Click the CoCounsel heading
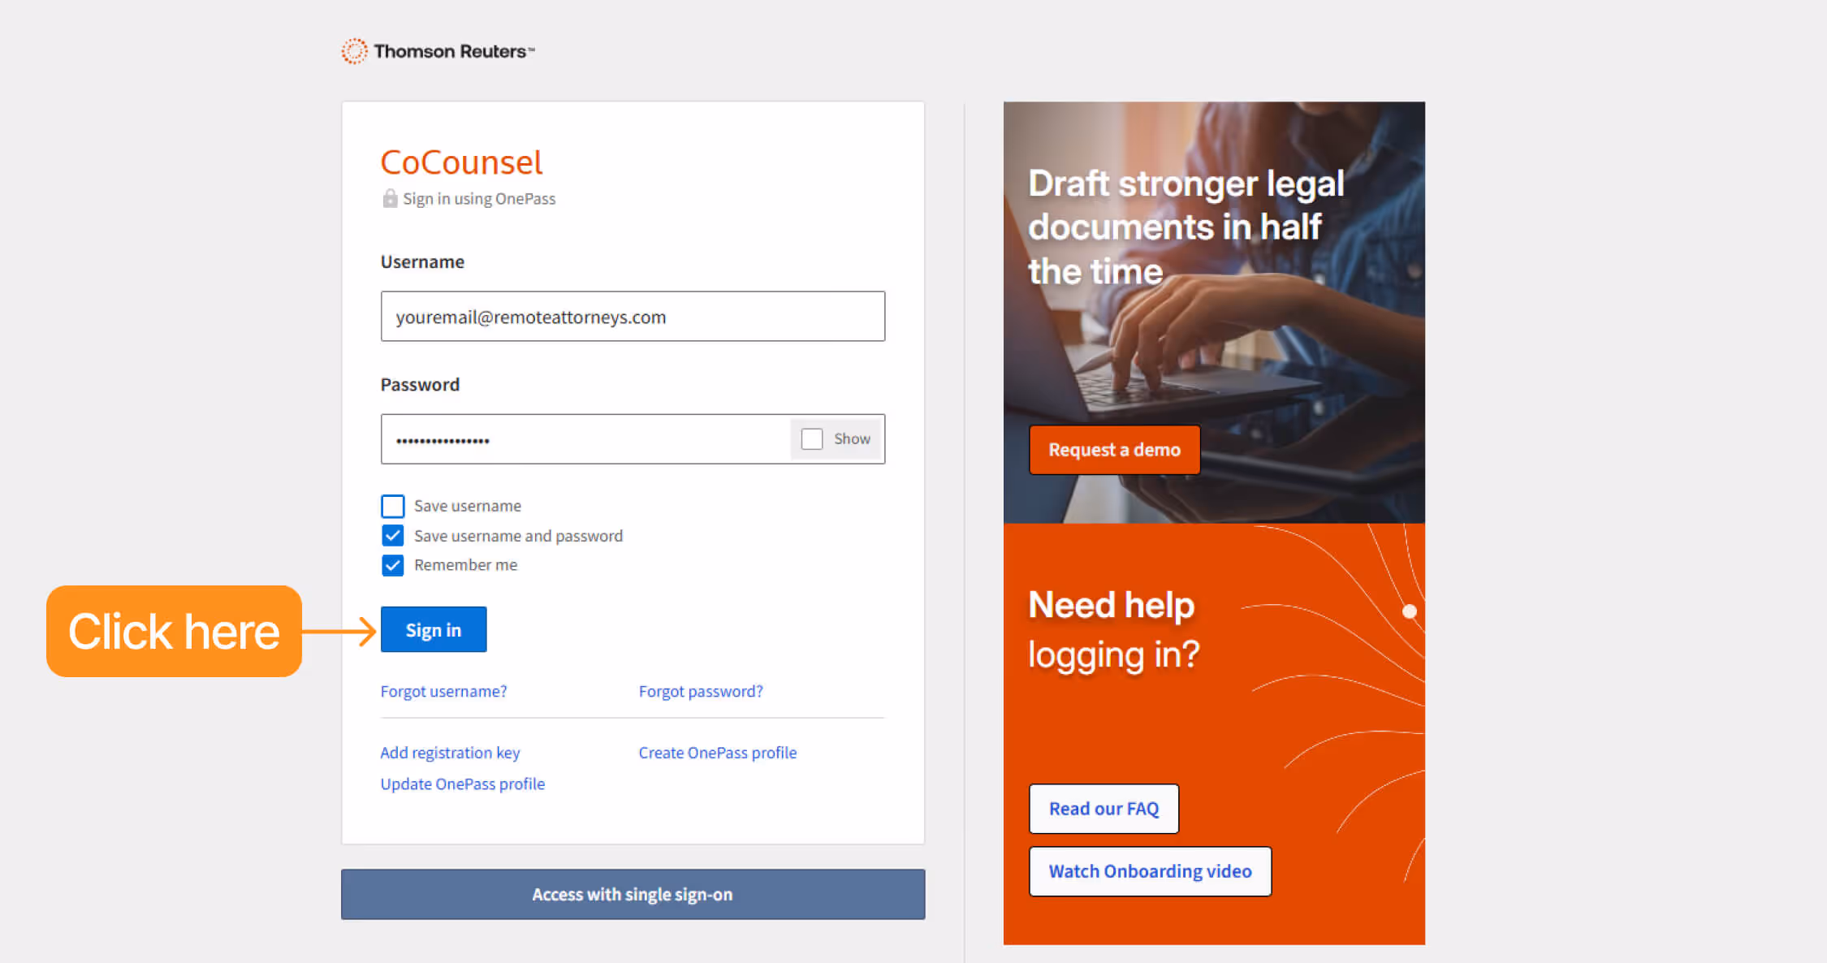1827x963 pixels. (461, 162)
